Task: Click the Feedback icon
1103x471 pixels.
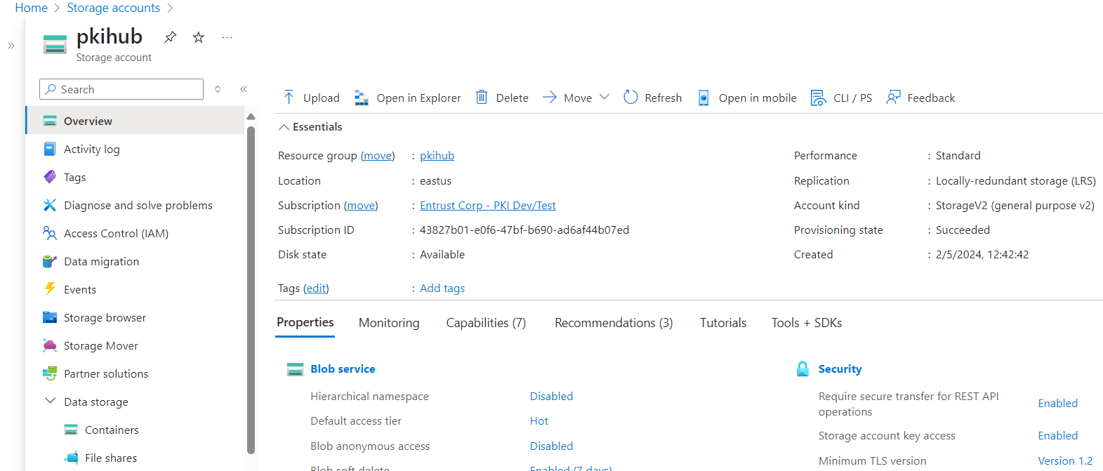Action: [893, 98]
